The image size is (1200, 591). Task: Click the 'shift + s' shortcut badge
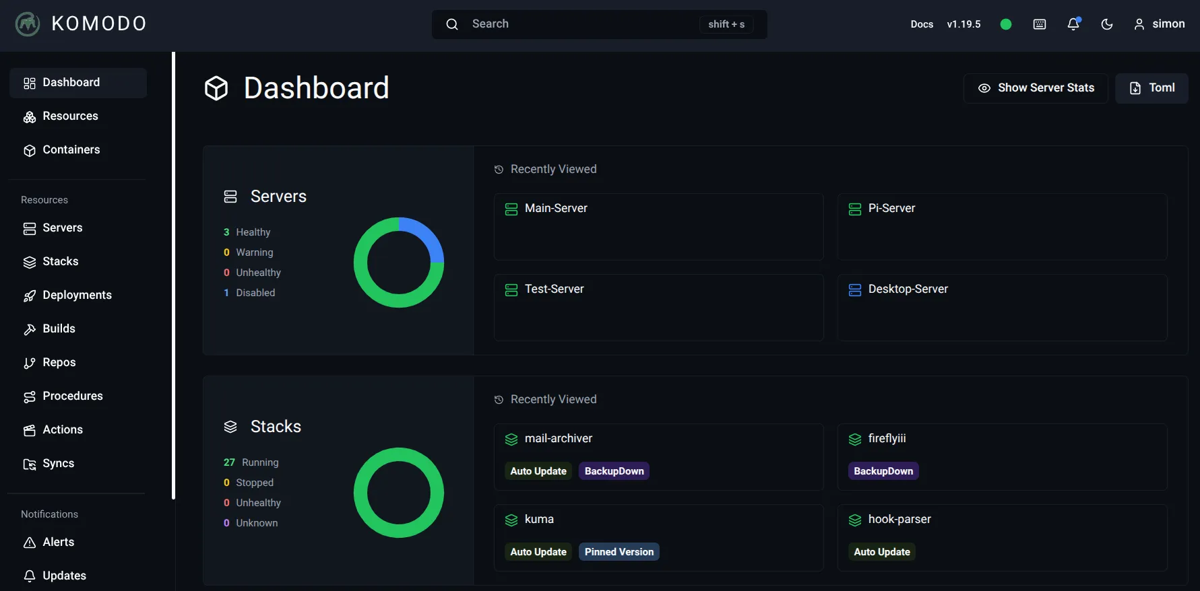coord(726,24)
